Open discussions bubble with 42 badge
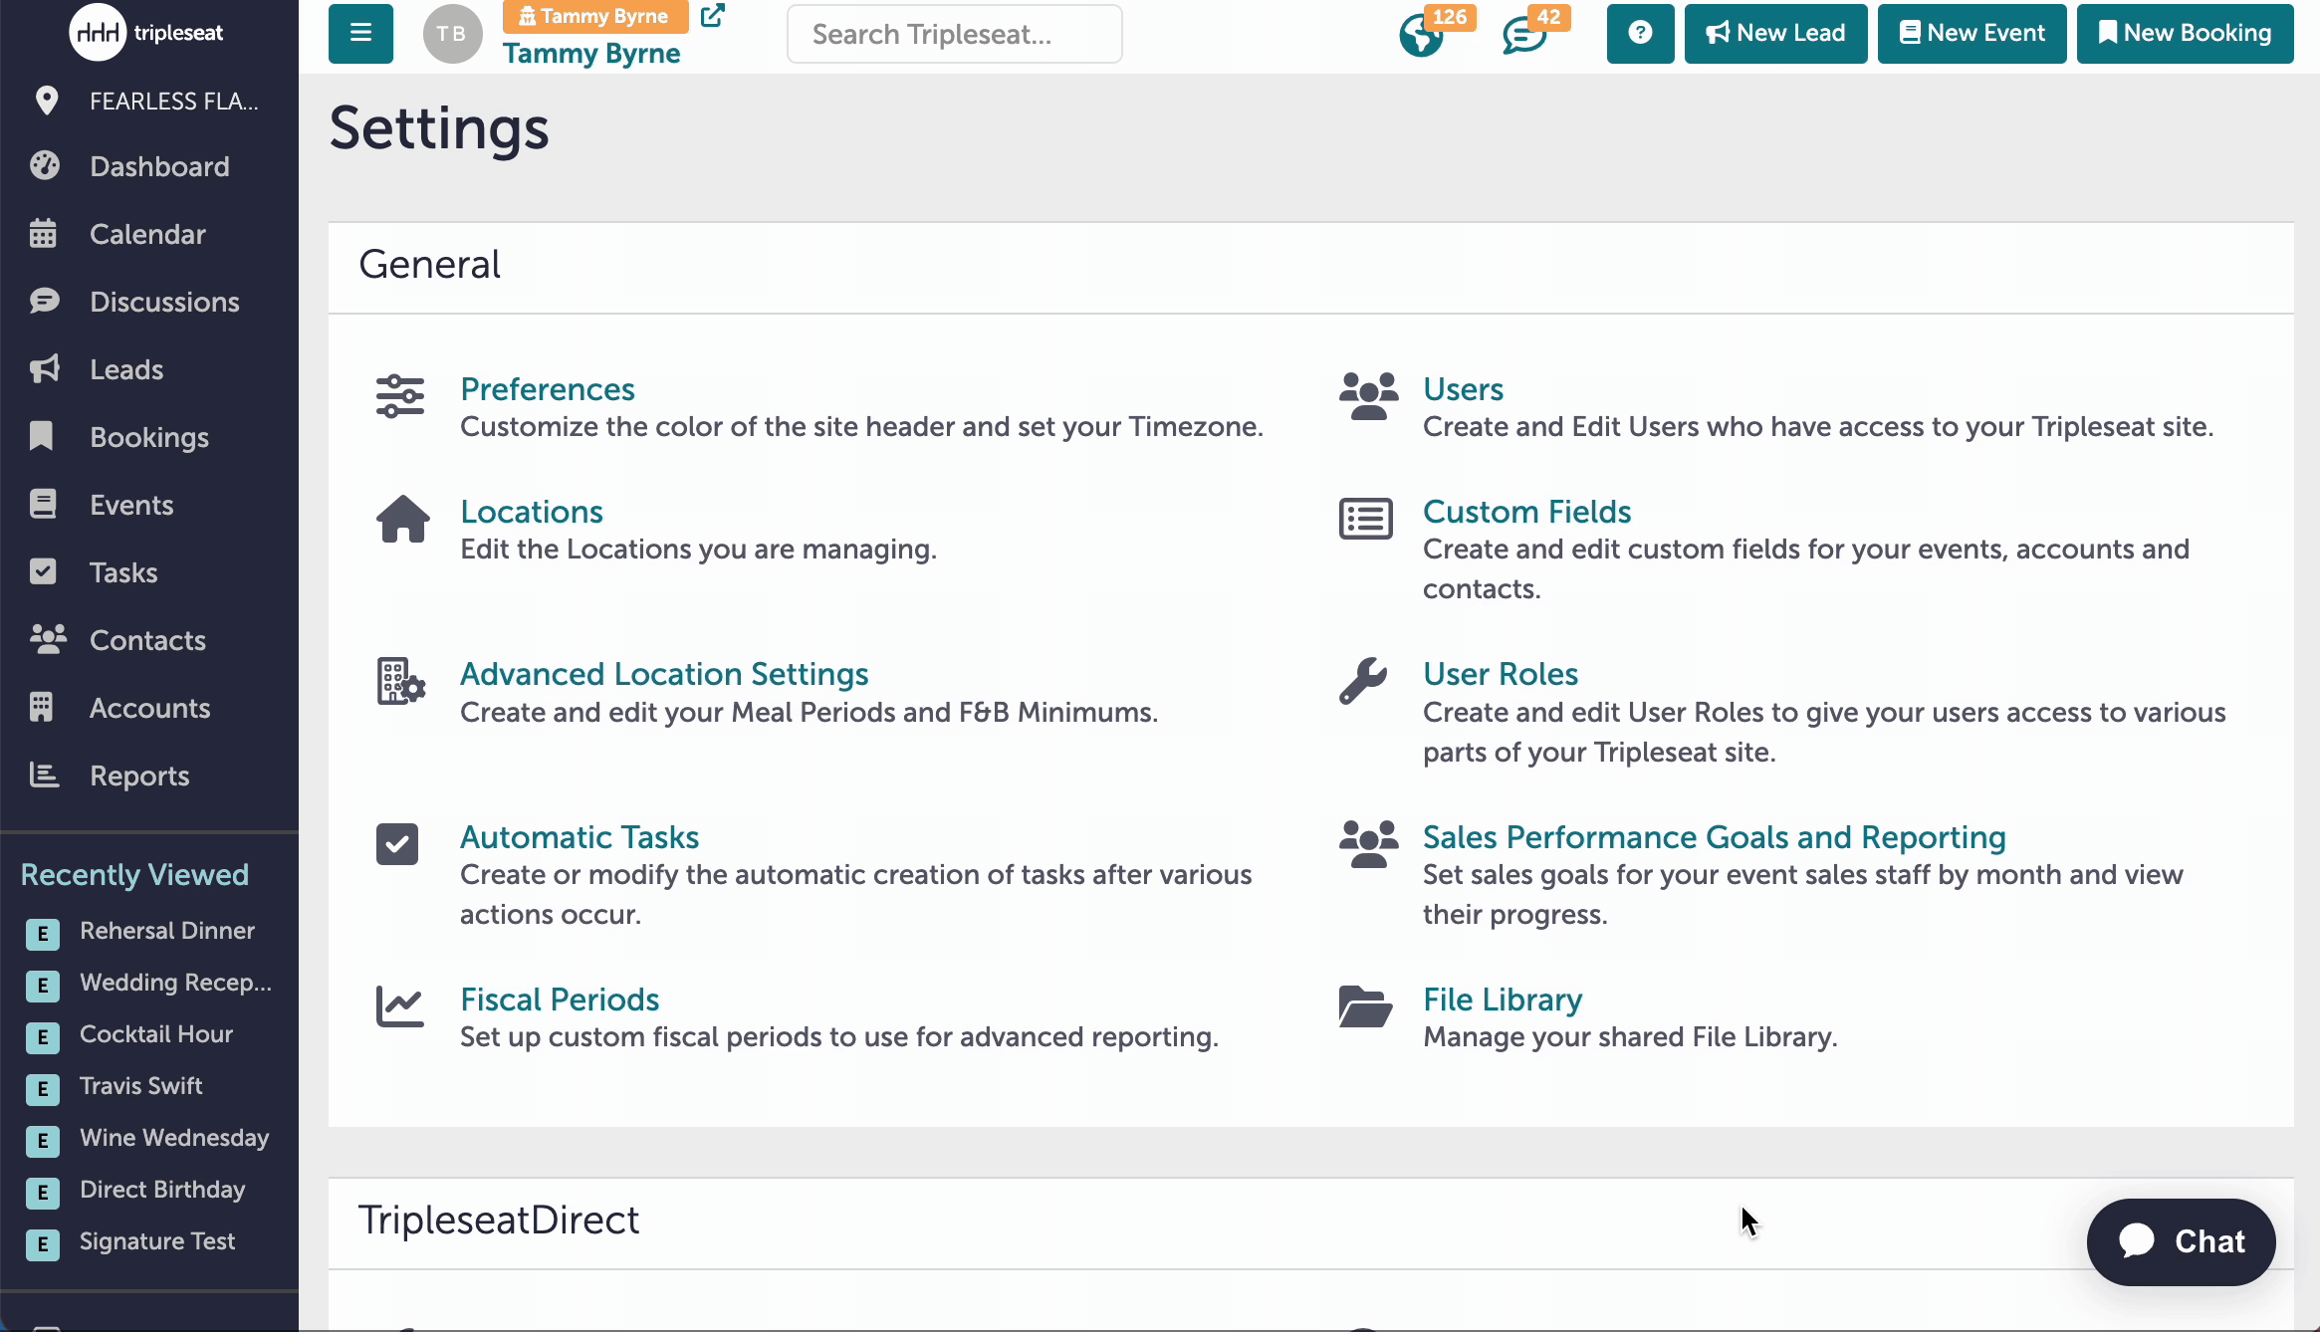This screenshot has height=1332, width=2320. [x=1524, y=36]
